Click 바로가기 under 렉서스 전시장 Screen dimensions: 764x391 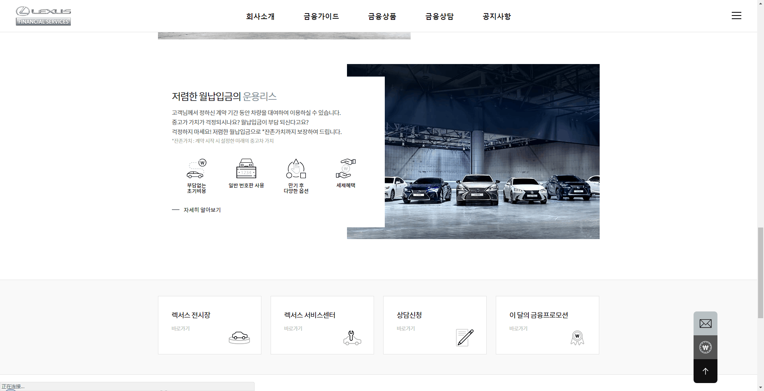click(x=181, y=329)
